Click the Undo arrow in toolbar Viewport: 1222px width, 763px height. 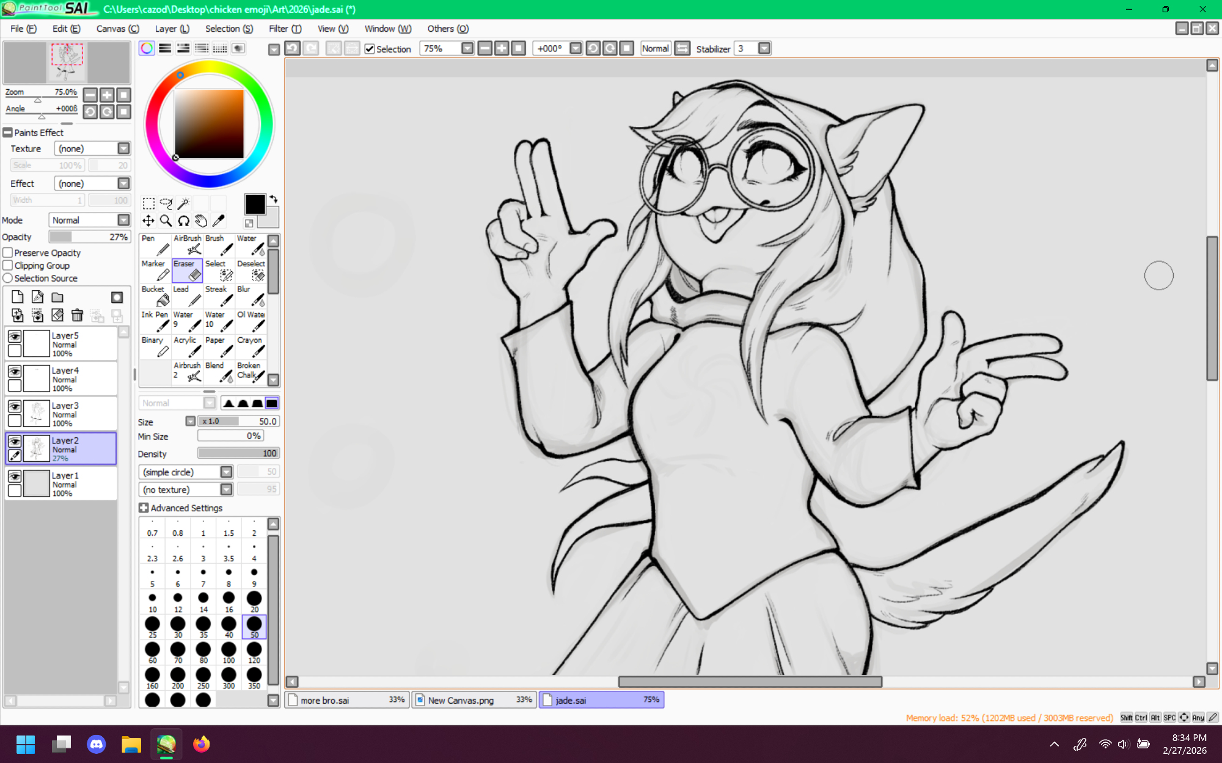293,48
